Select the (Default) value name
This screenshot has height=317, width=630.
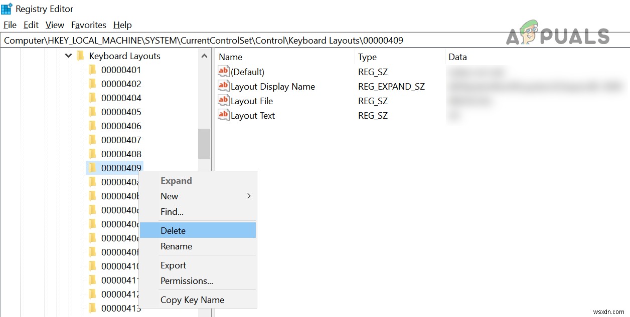[247, 72]
